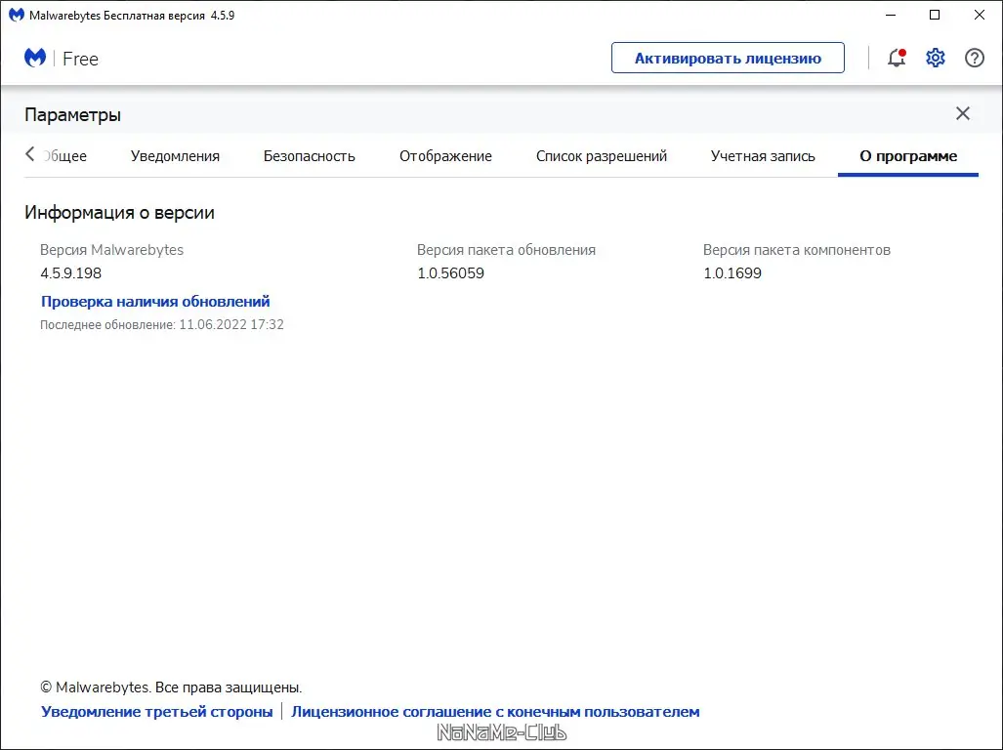Switch to the Безопасность tab
Image resolution: width=1003 pixels, height=750 pixels.
pos(309,156)
